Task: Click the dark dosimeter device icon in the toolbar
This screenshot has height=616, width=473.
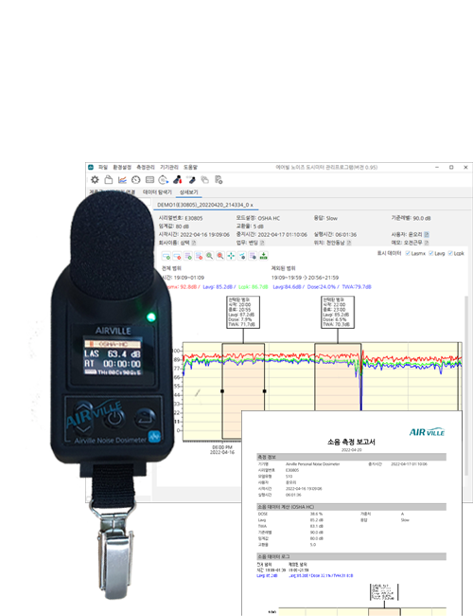Action: click(x=191, y=179)
